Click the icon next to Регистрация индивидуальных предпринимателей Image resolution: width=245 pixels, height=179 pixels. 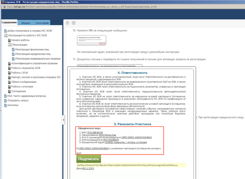(x=13, y=58)
